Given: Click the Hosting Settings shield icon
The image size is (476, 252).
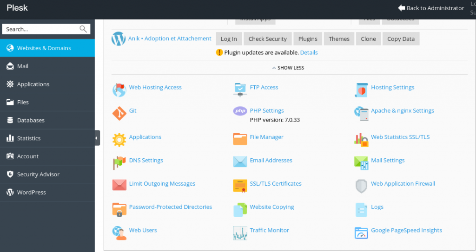Looking at the screenshot, I should pyautogui.click(x=361, y=90).
